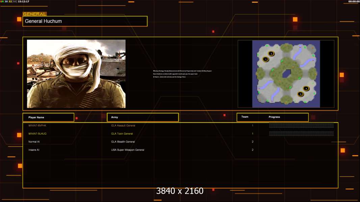Click the team number for Normal AI

[253, 142]
